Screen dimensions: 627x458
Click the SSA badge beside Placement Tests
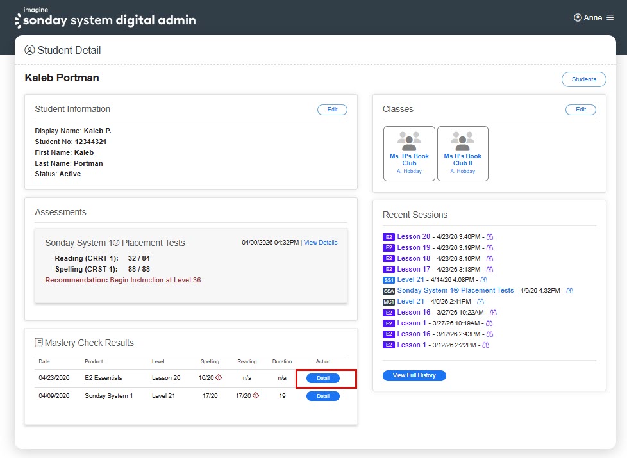coord(389,291)
